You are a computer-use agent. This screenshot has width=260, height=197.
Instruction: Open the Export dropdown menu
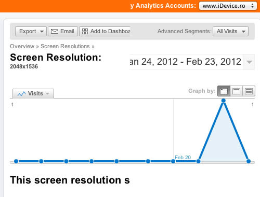[x=31, y=31]
